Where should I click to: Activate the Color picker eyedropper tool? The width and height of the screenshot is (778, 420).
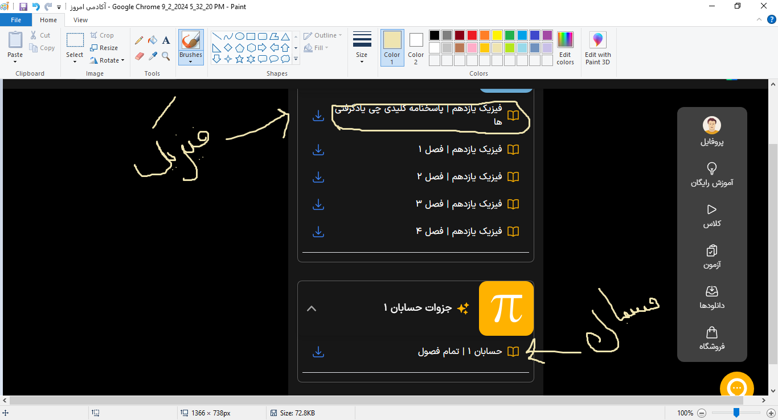[x=152, y=56]
